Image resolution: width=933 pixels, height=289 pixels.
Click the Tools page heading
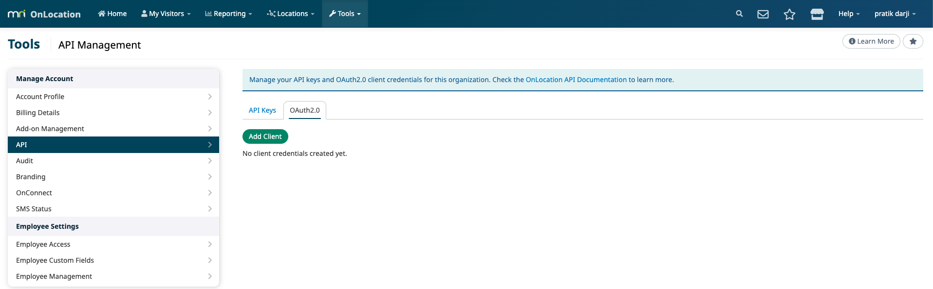(x=24, y=44)
